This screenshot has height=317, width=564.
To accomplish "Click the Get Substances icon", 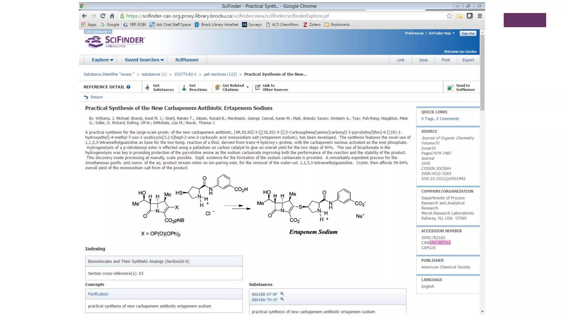I will click(148, 88).
